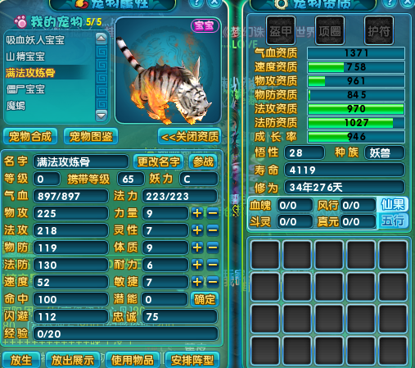415x368 pixels.
Task: Click first empty skill slot in grid
Action: (265, 255)
